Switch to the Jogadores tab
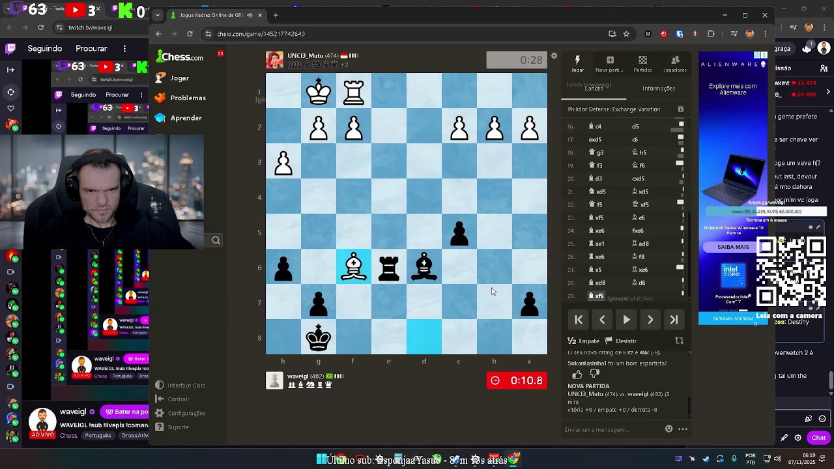Image resolution: width=834 pixels, height=469 pixels. click(674, 64)
